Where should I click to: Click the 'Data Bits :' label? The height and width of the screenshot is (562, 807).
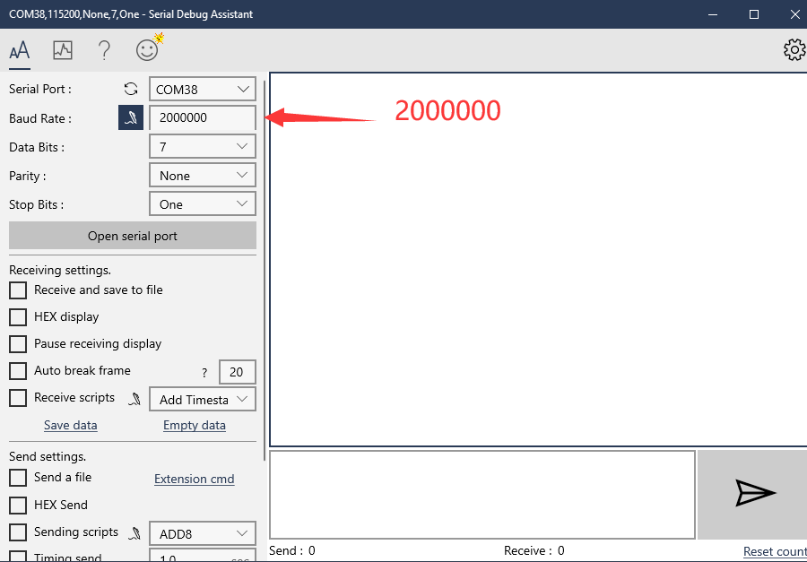tap(37, 147)
